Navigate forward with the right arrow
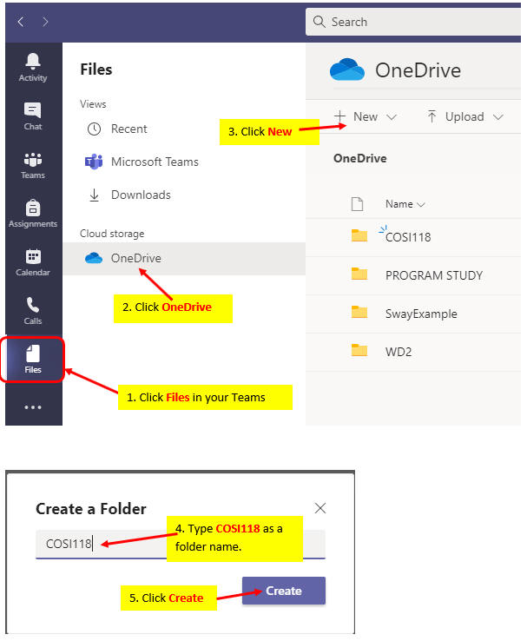Screen dimensions: 527x641 coord(45,22)
